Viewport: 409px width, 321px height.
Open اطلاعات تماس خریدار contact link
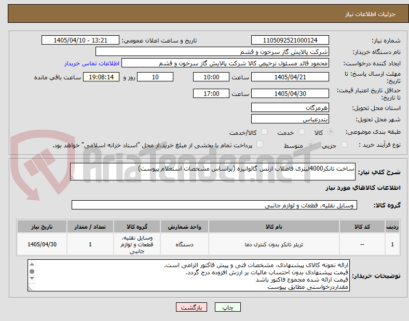click(92, 63)
